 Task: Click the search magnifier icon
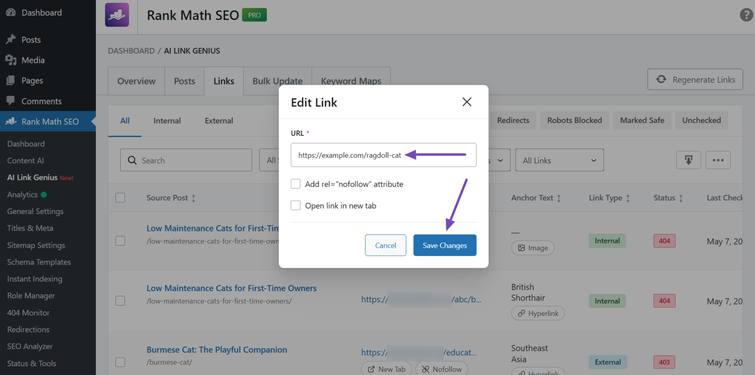[132, 161]
